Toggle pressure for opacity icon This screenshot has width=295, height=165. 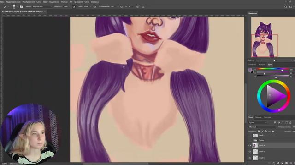click(74, 6)
